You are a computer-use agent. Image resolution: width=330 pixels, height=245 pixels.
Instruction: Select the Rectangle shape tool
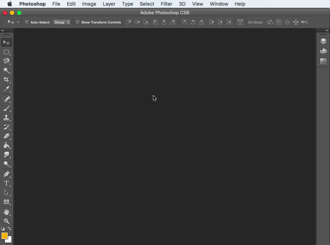click(6, 202)
